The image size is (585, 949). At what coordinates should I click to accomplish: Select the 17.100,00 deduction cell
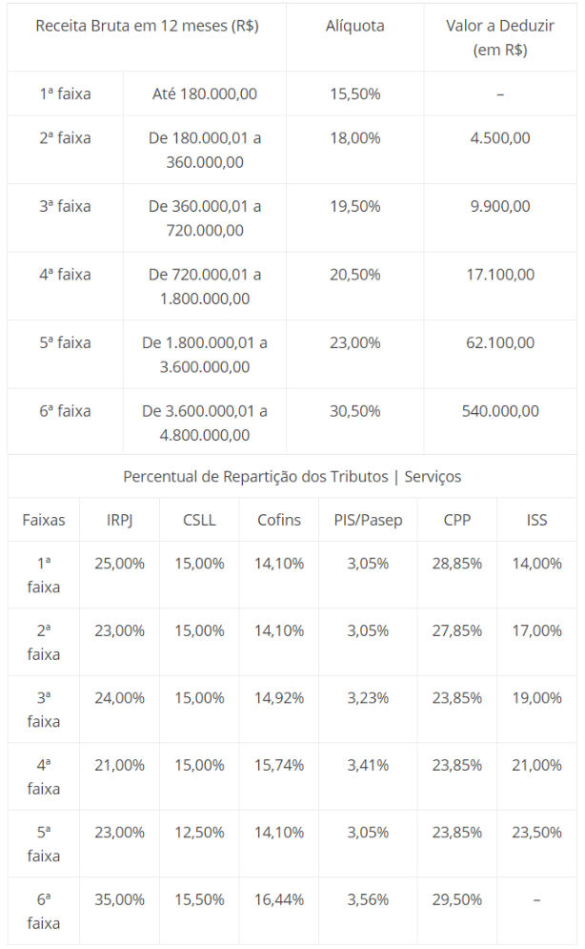500,275
